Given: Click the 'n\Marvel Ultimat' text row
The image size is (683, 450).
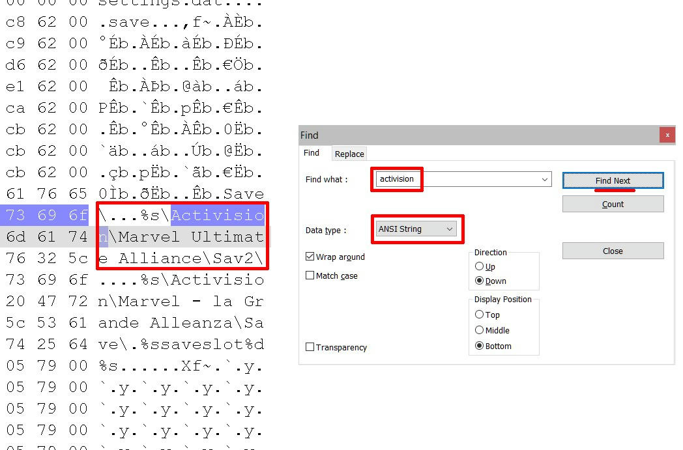Looking at the screenshot, I should (181, 237).
